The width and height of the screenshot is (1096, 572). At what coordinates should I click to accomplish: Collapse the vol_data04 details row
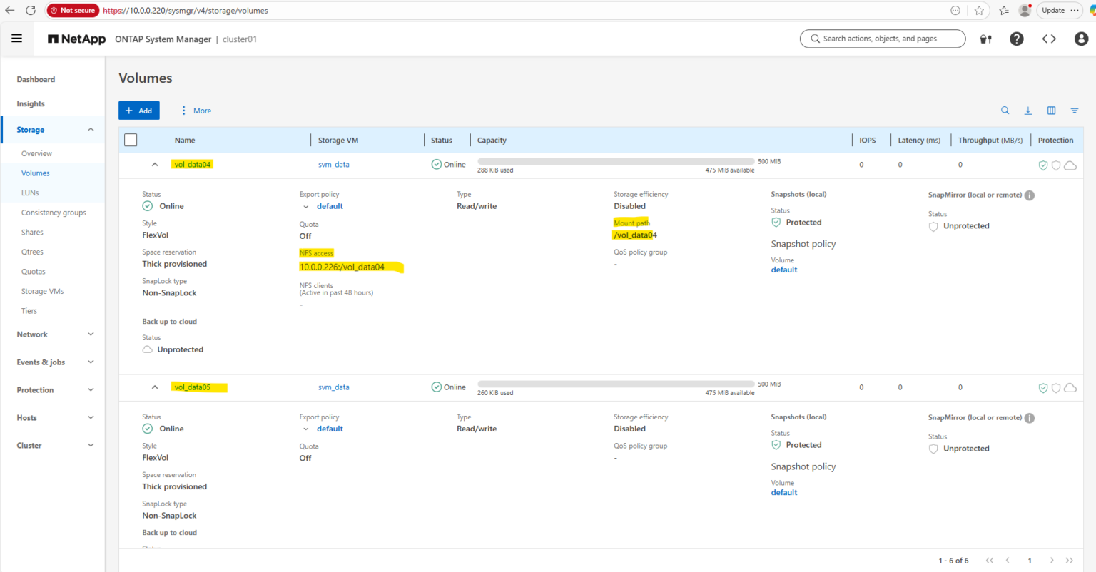155,164
